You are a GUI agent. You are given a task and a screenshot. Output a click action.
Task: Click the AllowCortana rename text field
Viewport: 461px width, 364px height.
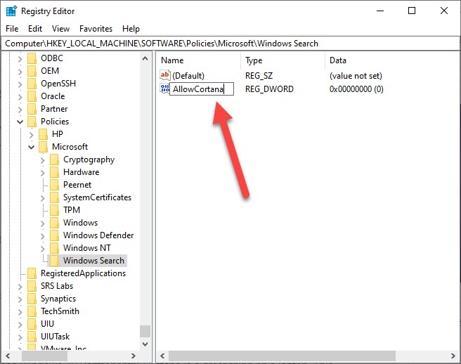[x=202, y=89]
